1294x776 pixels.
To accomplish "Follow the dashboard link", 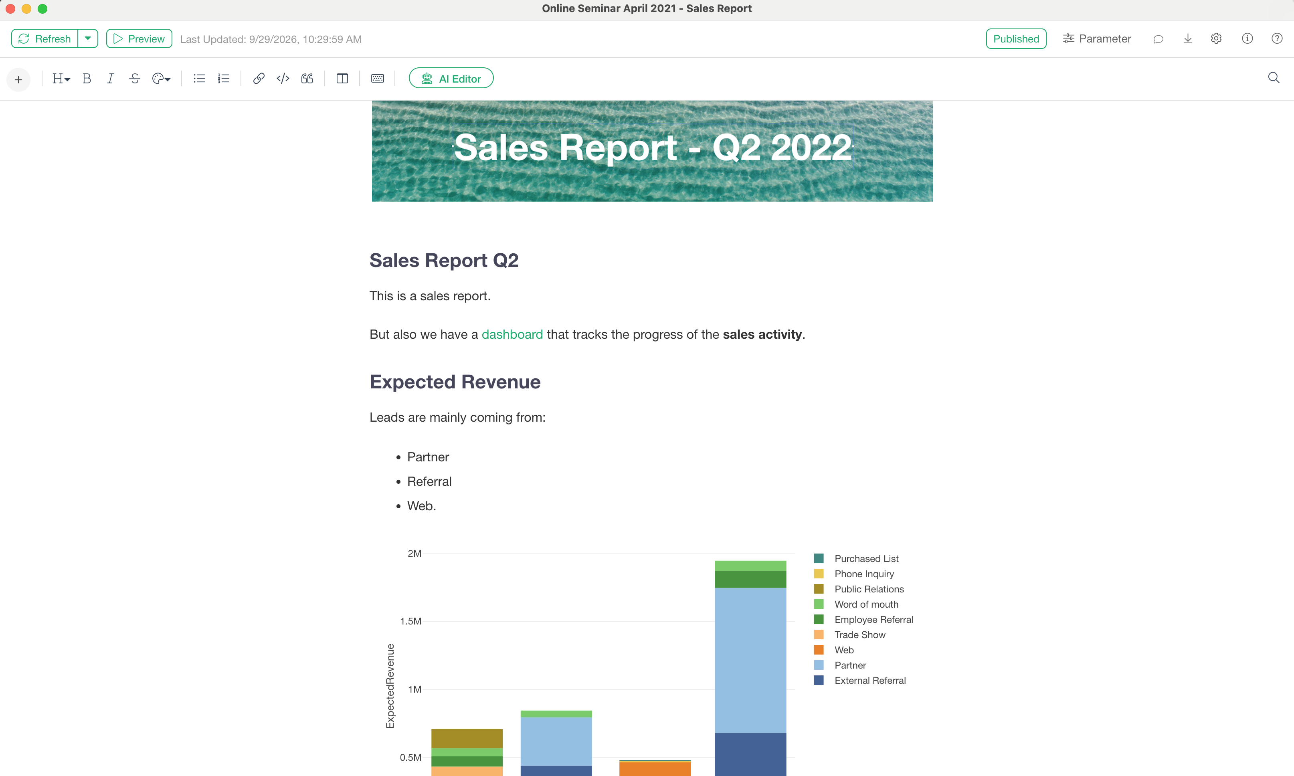I will (x=512, y=334).
